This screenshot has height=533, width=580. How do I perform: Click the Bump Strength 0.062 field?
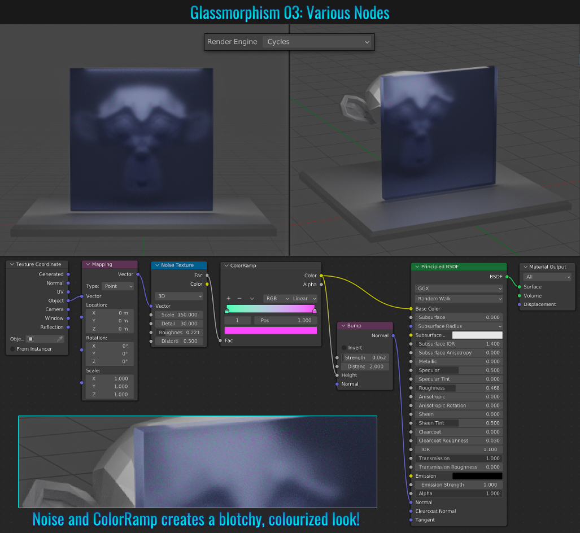point(365,357)
